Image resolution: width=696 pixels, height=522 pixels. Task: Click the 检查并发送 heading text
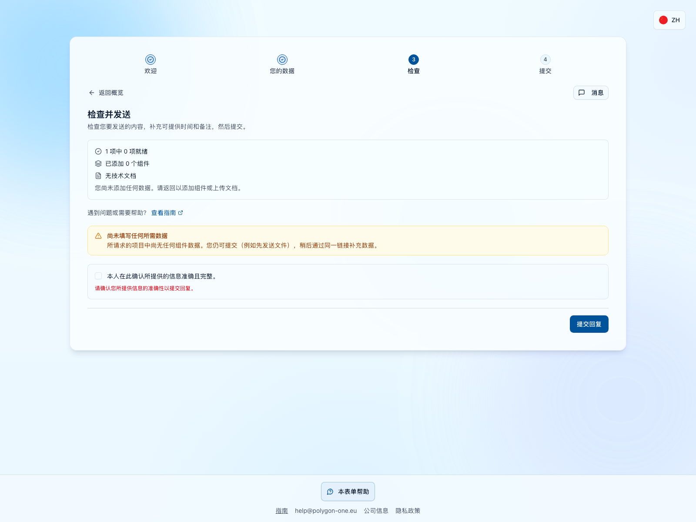point(109,114)
